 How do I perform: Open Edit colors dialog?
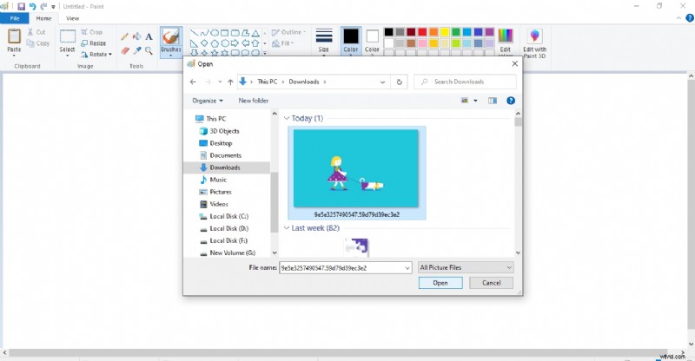[506, 42]
